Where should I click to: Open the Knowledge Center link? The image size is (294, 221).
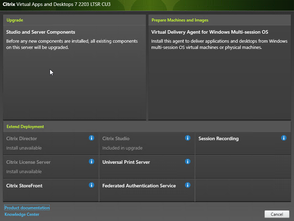click(x=22, y=214)
